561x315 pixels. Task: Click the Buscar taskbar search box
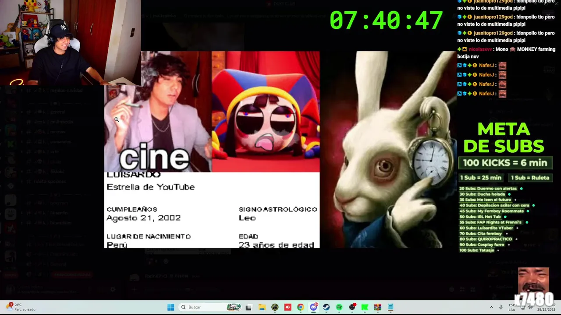211,307
